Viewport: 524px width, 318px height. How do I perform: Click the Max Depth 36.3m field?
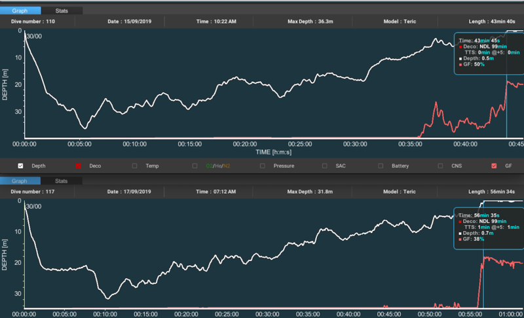(311, 22)
